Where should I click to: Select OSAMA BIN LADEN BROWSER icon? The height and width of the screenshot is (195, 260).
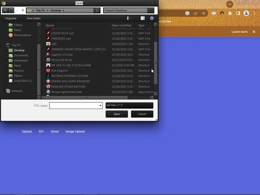pyautogui.click(x=48, y=81)
